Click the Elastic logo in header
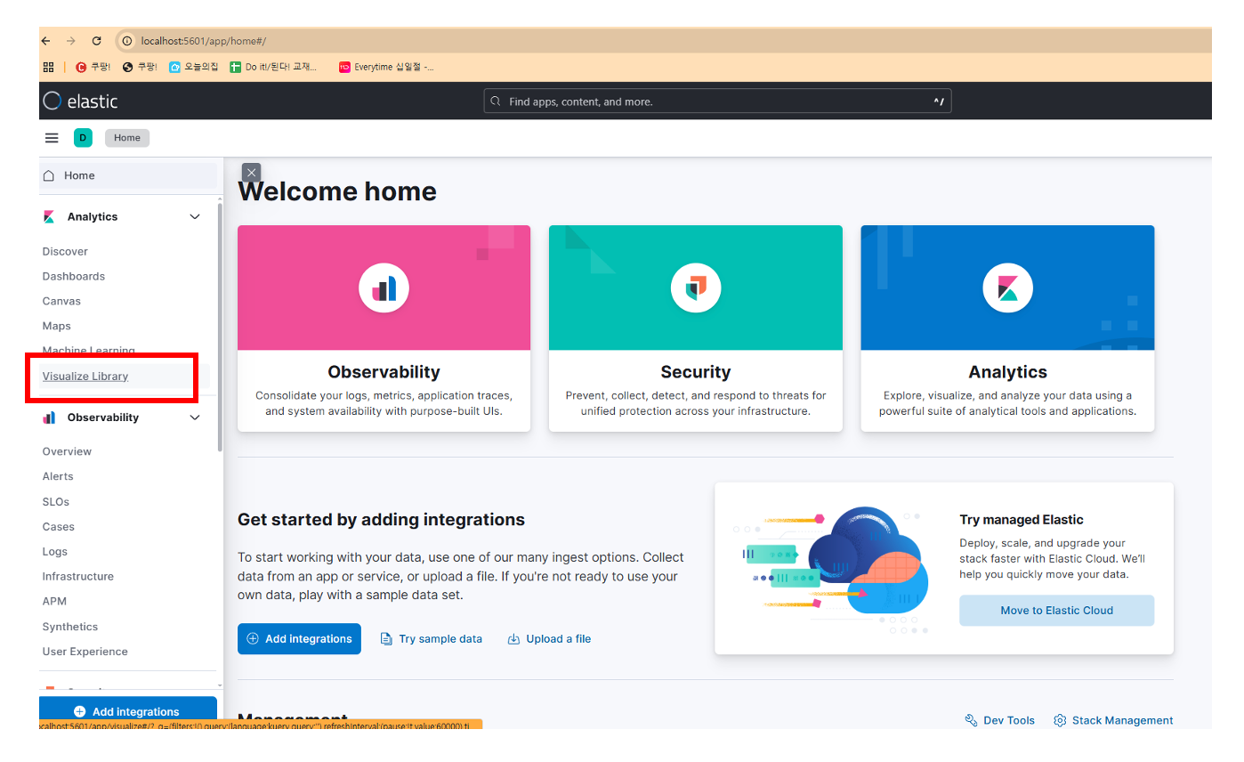The height and width of the screenshot is (762, 1244). [x=80, y=101]
